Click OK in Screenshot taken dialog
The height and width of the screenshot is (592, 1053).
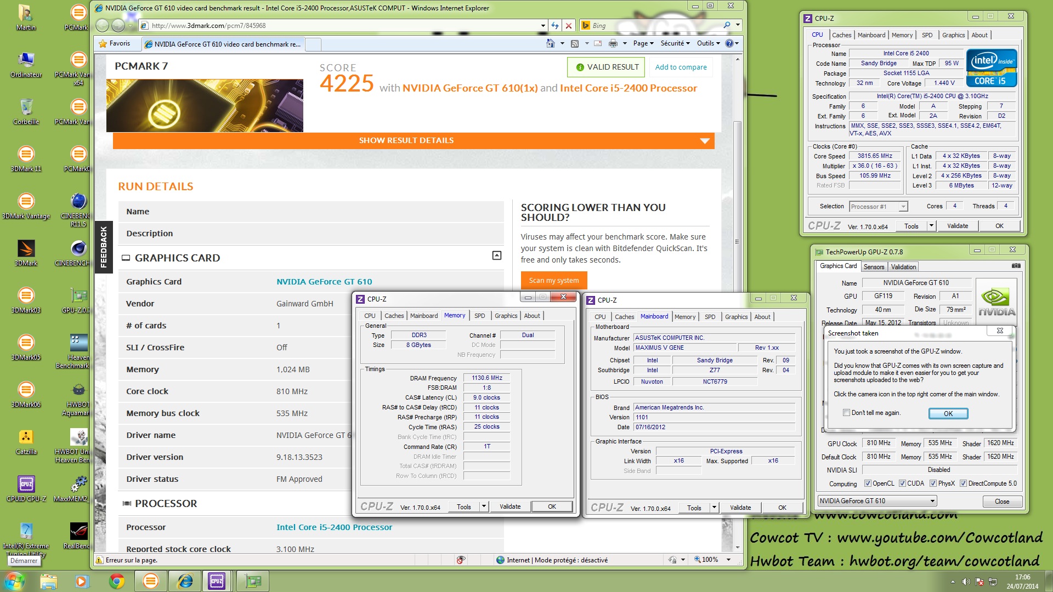click(x=948, y=413)
